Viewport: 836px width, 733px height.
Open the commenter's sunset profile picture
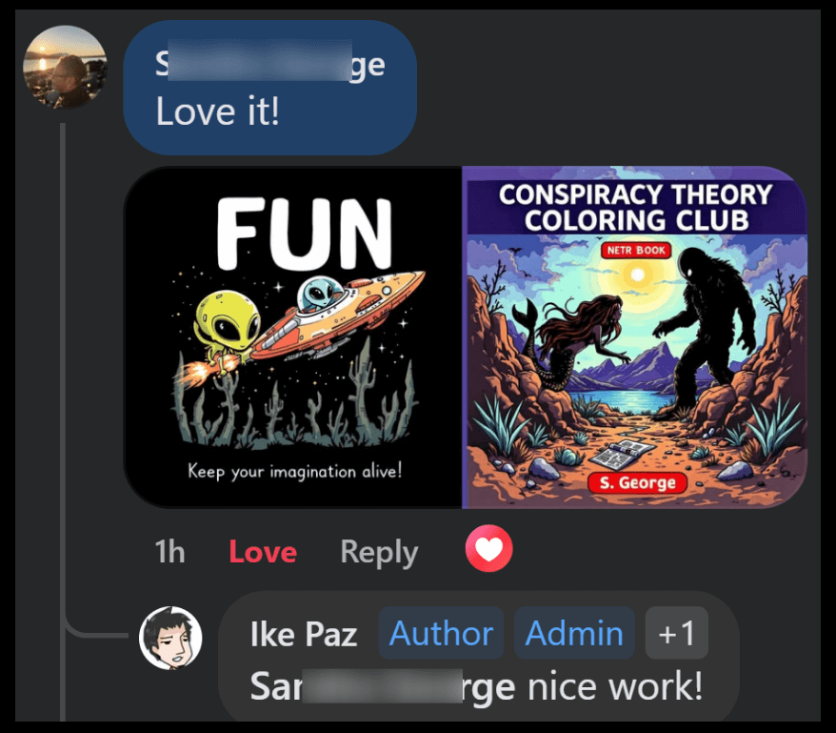point(65,68)
